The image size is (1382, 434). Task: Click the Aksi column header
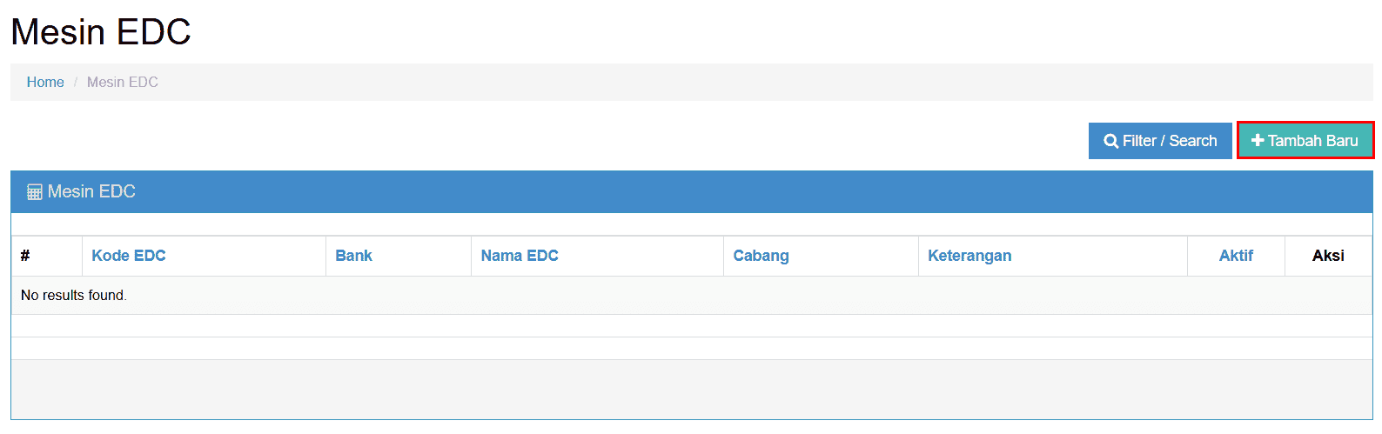pyautogui.click(x=1328, y=256)
